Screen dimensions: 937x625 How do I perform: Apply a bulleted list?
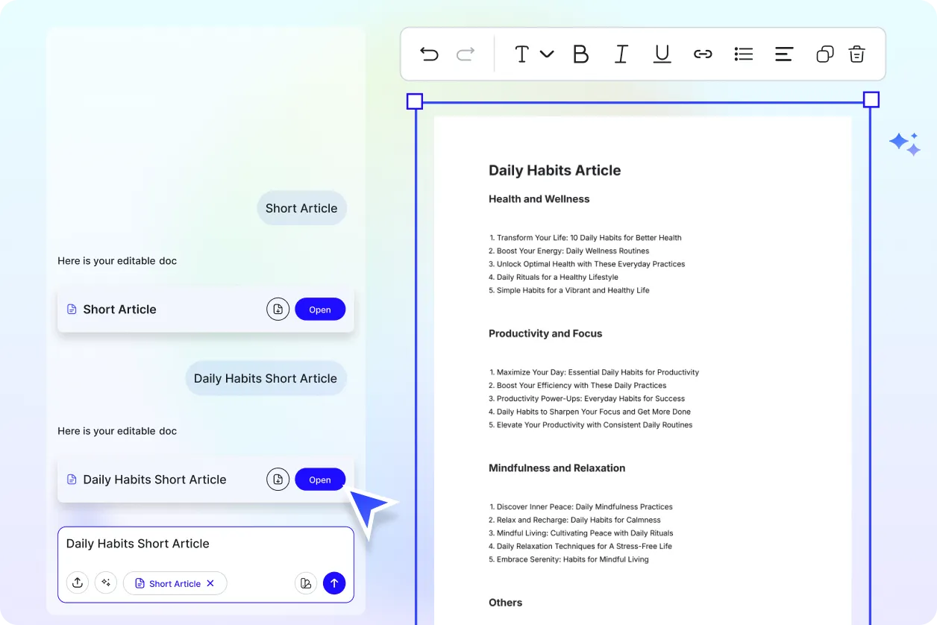tap(743, 54)
